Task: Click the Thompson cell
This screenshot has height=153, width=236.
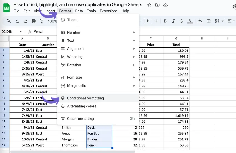Action: 74,145
